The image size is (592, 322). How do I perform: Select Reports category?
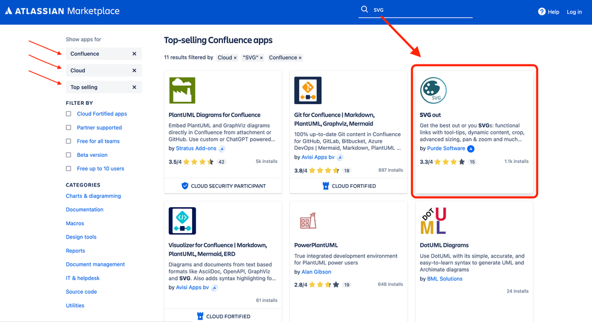click(x=75, y=251)
